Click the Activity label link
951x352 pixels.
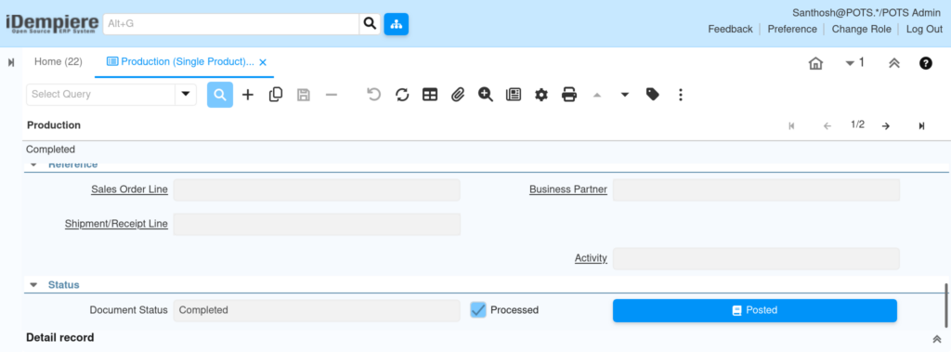[x=591, y=258]
